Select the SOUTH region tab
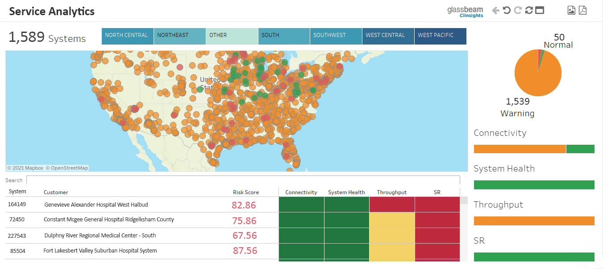This screenshot has height=269, width=603. coord(284,37)
